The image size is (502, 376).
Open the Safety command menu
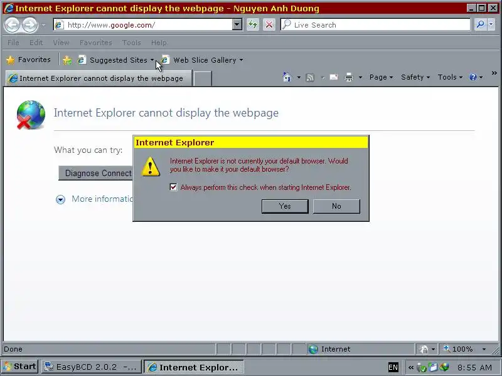[415, 77]
